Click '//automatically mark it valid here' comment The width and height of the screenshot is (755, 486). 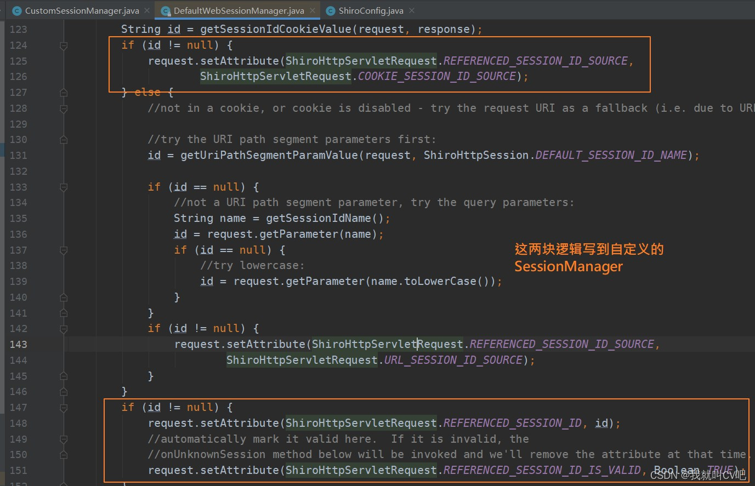click(x=338, y=439)
